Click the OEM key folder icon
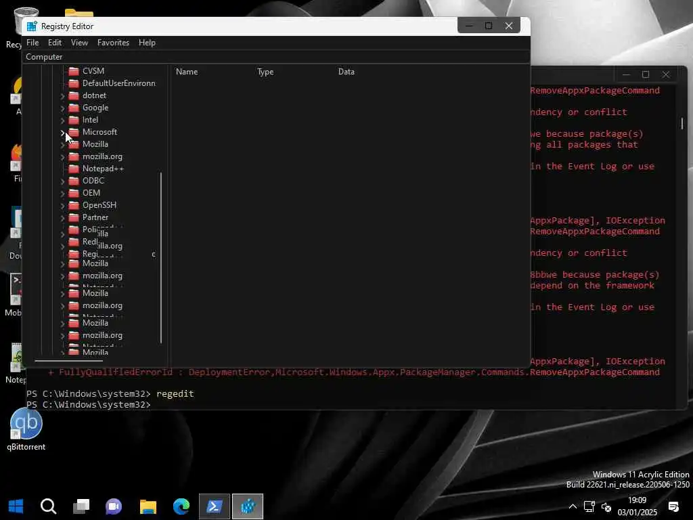The height and width of the screenshot is (520, 693). click(x=74, y=193)
